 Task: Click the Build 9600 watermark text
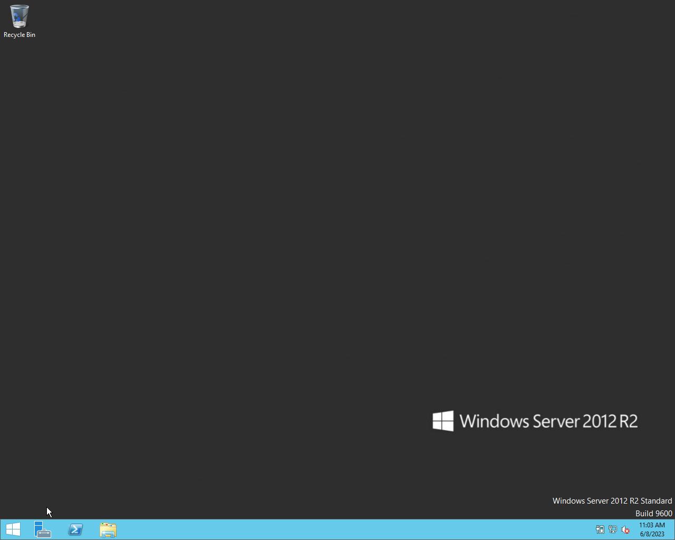click(653, 514)
